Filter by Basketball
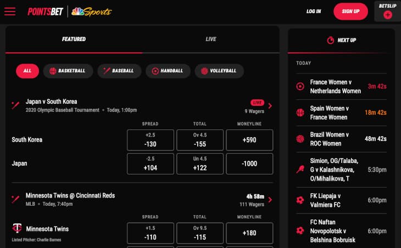The width and height of the screenshot is (401, 248). click(68, 71)
